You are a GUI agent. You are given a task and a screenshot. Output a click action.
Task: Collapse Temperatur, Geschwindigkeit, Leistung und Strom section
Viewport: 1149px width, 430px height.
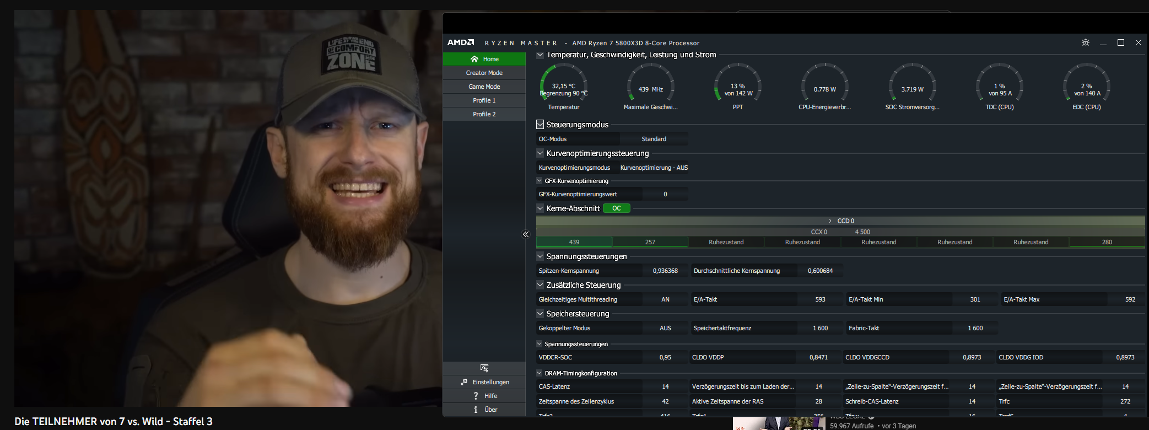(540, 55)
